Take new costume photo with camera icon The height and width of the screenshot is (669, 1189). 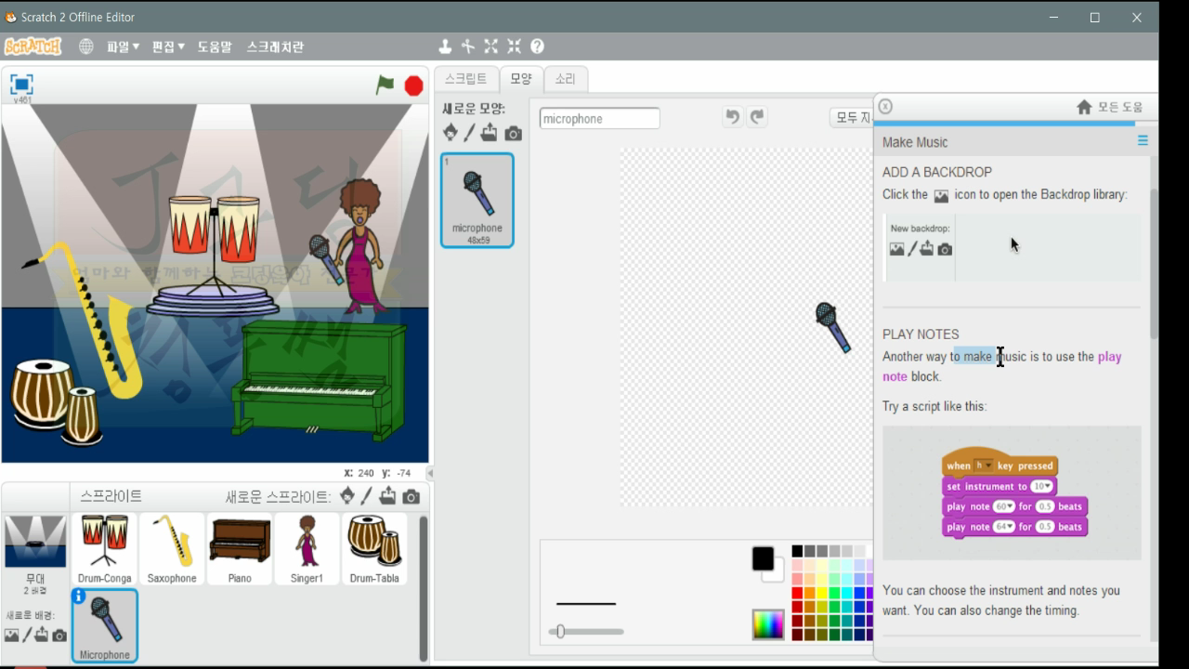513,134
